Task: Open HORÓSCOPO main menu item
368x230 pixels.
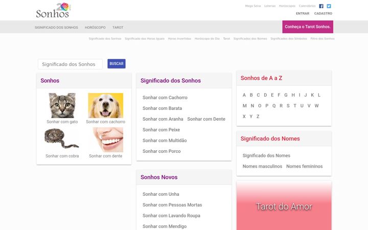Action: pos(95,28)
